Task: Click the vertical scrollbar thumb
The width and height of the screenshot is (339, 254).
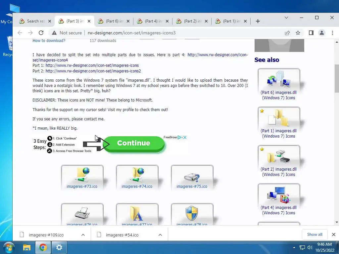Action: click(x=337, y=78)
